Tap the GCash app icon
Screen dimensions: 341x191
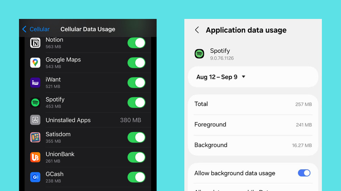click(x=35, y=177)
